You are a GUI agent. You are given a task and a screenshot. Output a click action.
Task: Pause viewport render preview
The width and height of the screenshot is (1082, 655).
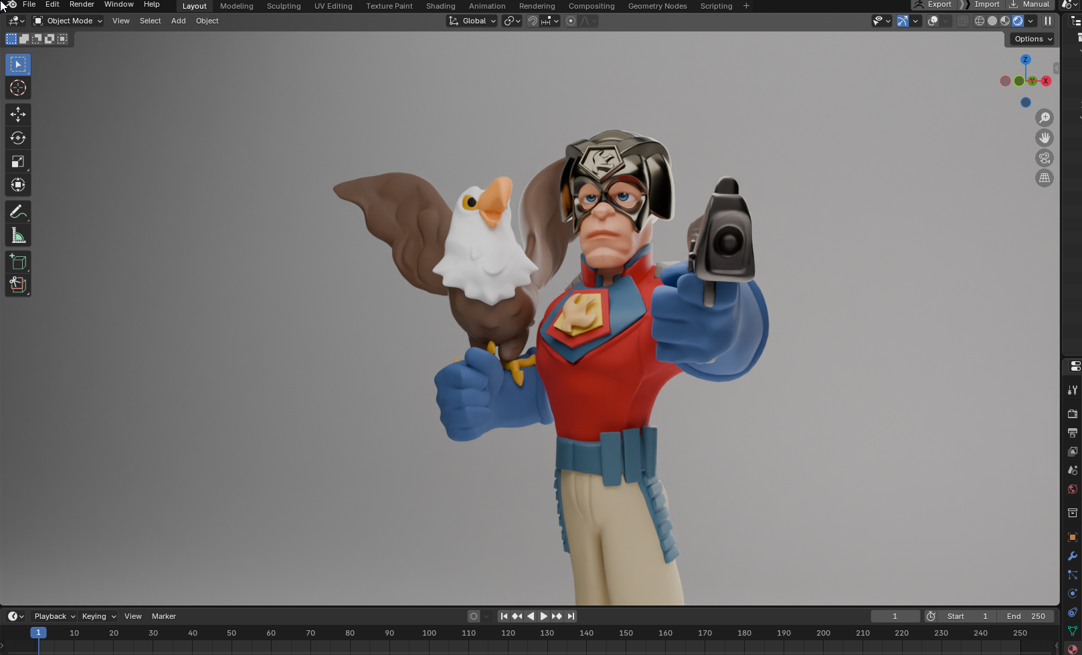(1048, 21)
